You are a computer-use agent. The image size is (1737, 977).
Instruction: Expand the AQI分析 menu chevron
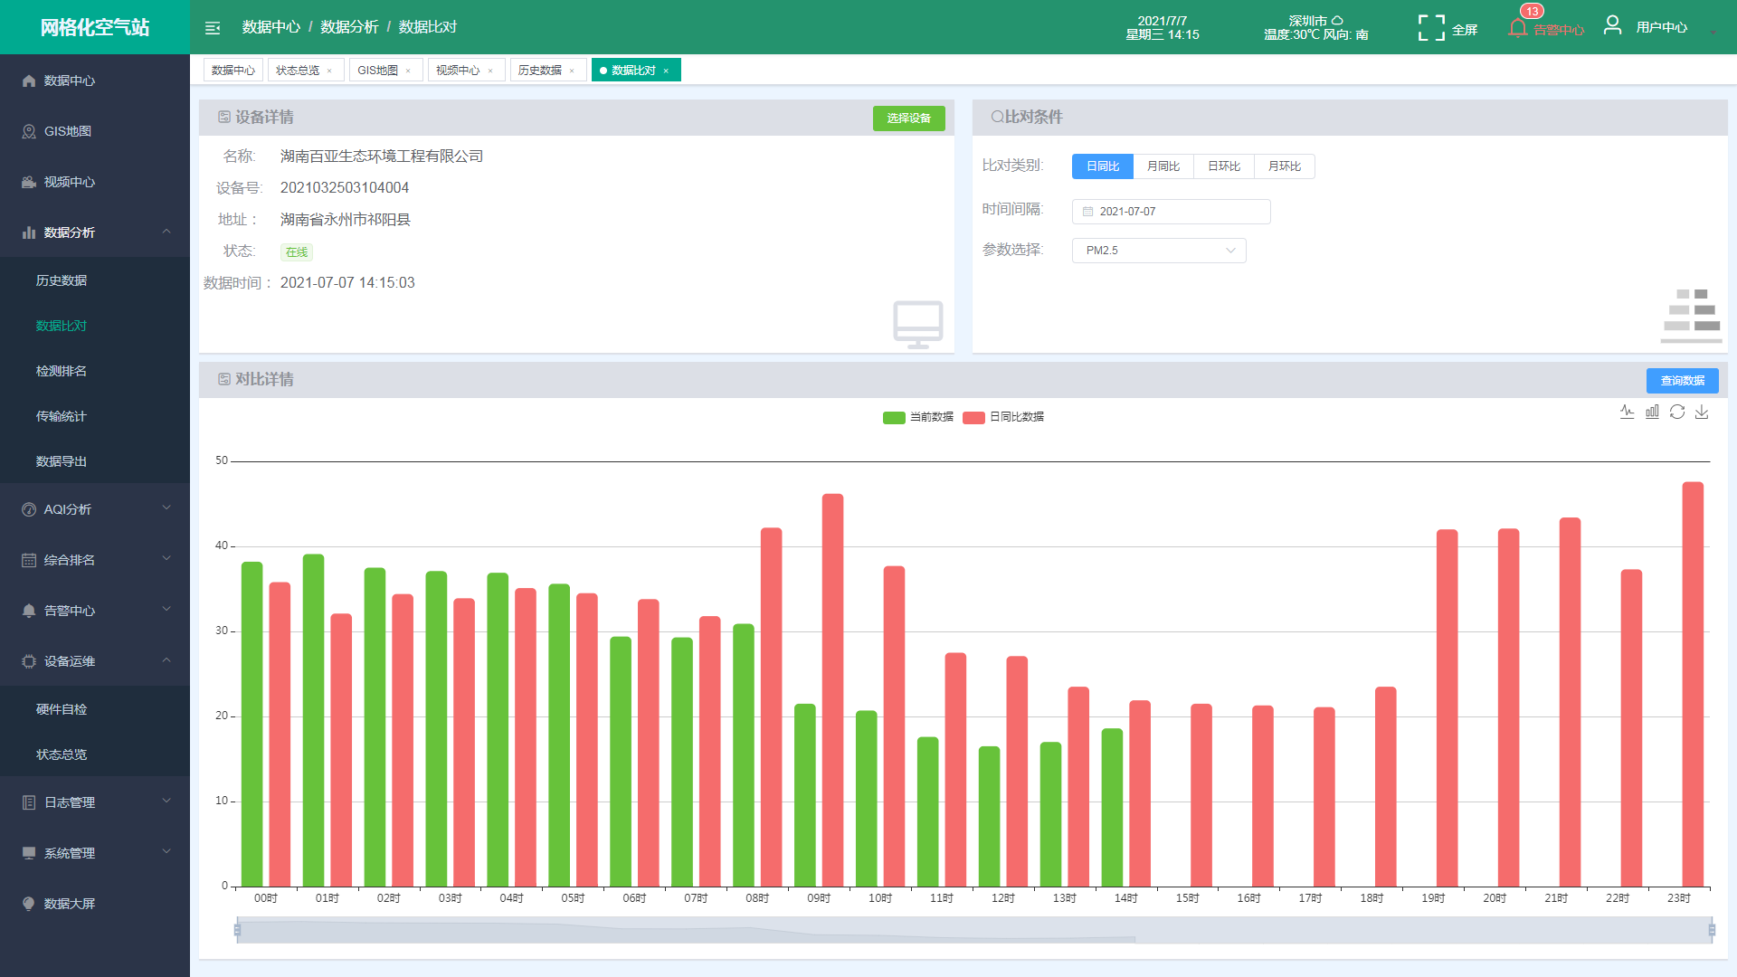pyautogui.click(x=166, y=508)
